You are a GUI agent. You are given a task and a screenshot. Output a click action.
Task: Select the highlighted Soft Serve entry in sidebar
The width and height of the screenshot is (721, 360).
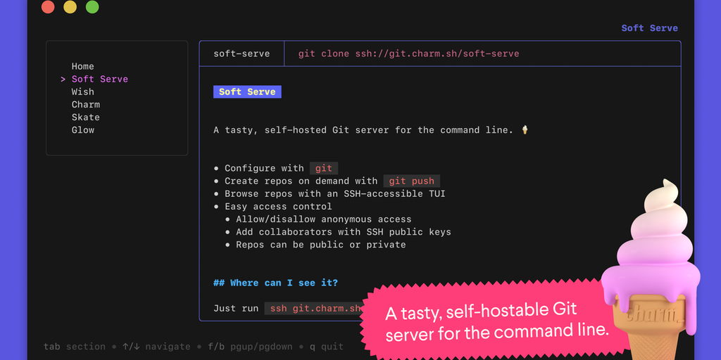pyautogui.click(x=100, y=79)
